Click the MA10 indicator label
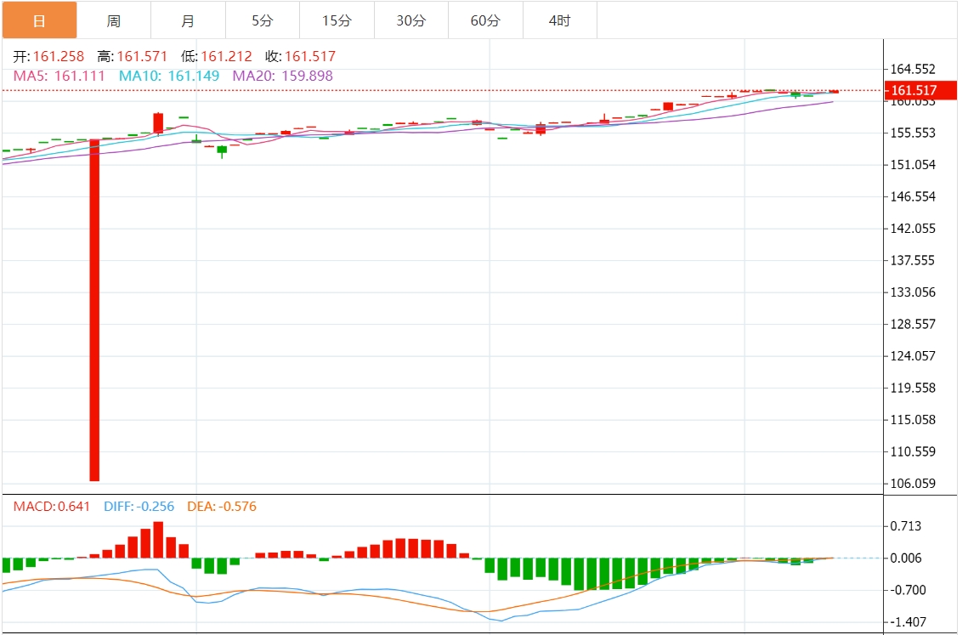 [x=168, y=76]
